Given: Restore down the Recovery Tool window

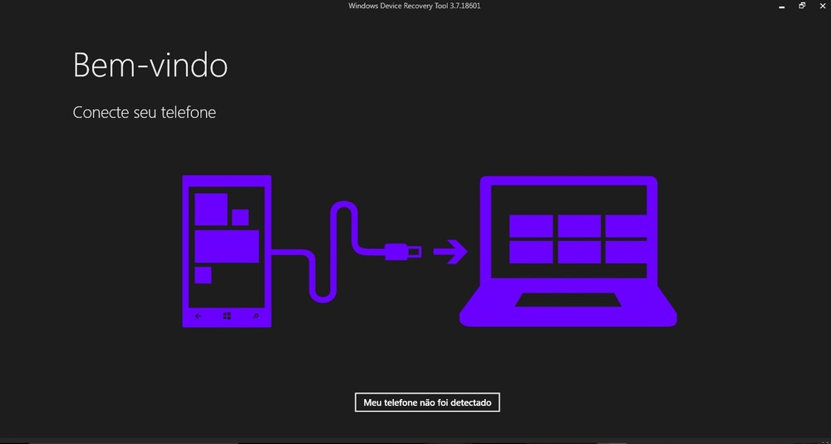Looking at the screenshot, I should (802, 6).
